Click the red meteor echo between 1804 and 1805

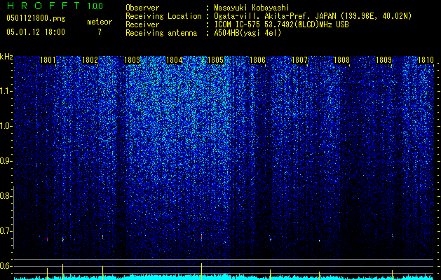pyautogui.click(x=202, y=237)
